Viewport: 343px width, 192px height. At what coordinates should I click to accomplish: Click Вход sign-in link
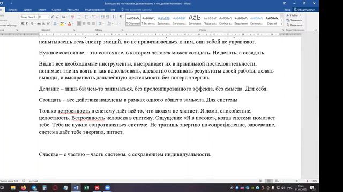tap(287, 10)
